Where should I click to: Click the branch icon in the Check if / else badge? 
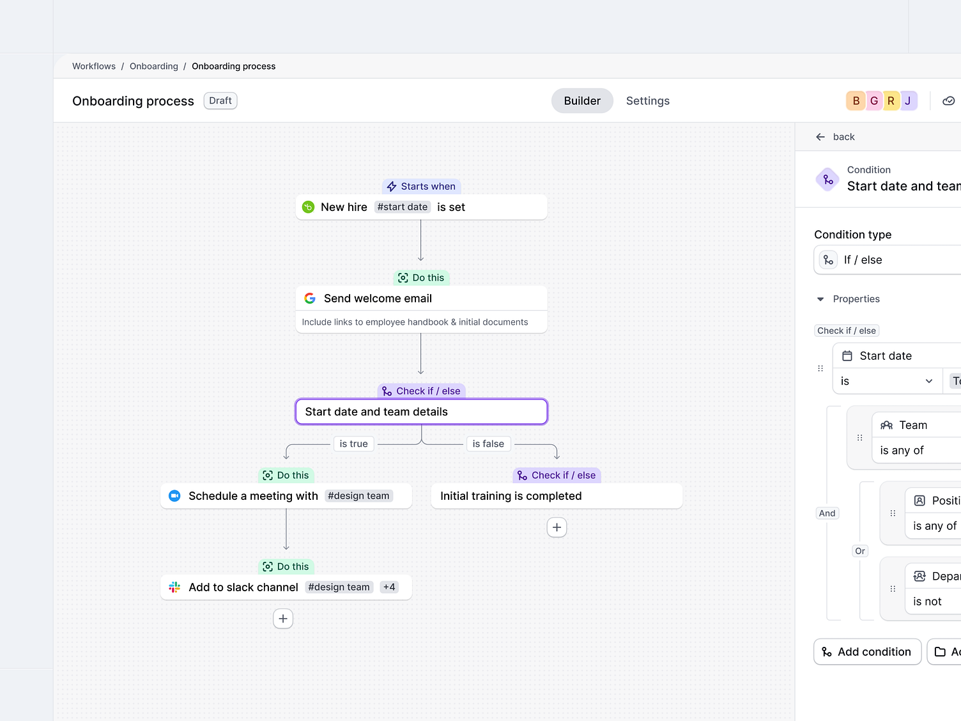(387, 391)
